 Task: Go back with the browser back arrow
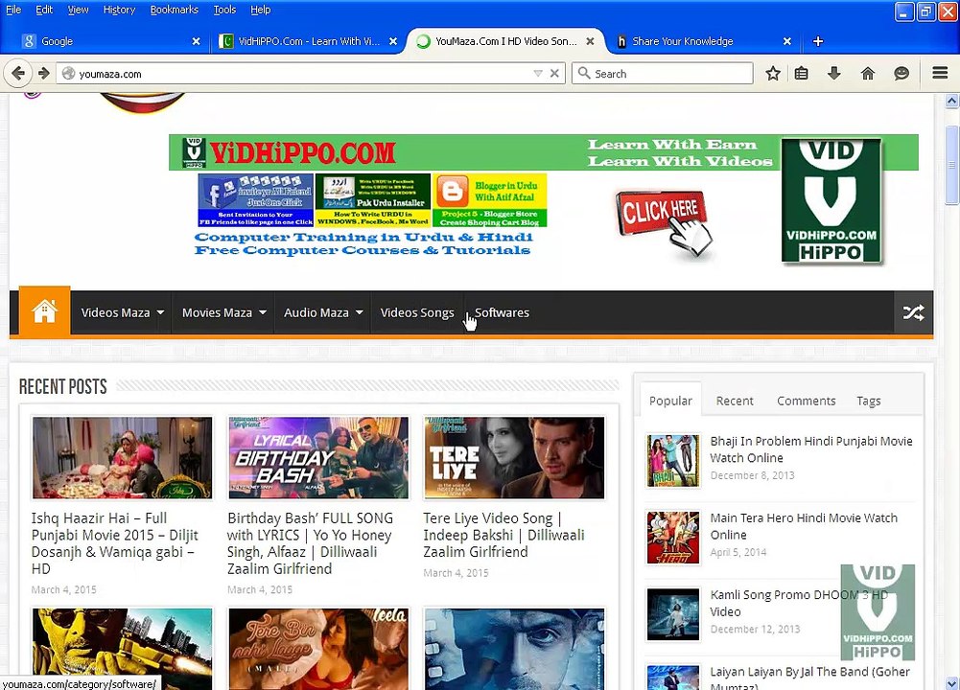18,74
